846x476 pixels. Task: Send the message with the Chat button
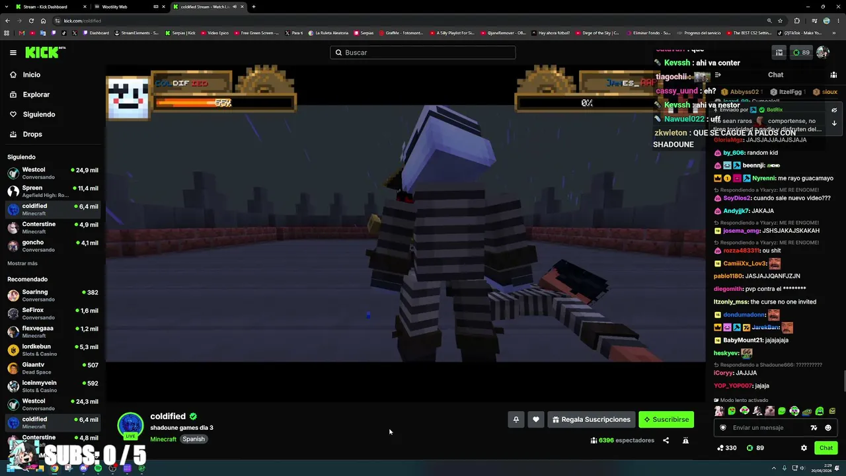826,448
